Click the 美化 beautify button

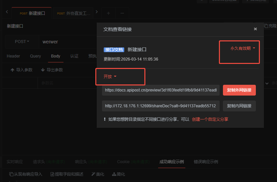tap(98, 174)
